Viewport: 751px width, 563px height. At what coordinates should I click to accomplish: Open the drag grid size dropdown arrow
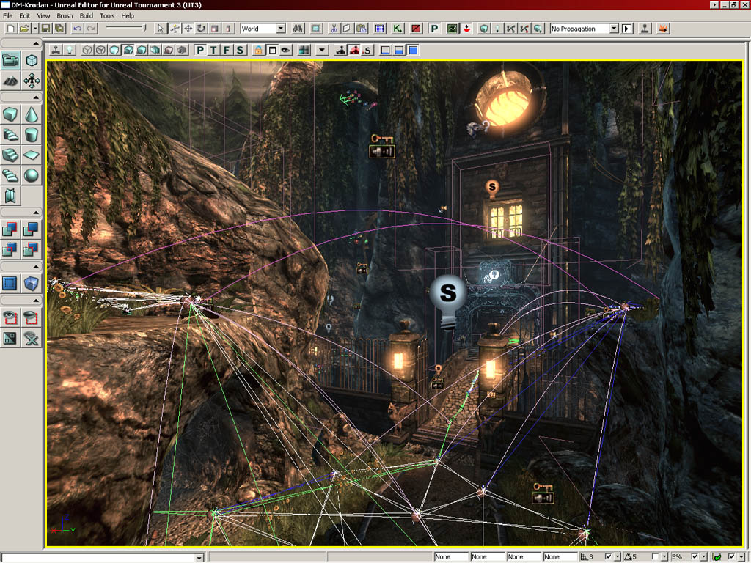click(x=618, y=557)
